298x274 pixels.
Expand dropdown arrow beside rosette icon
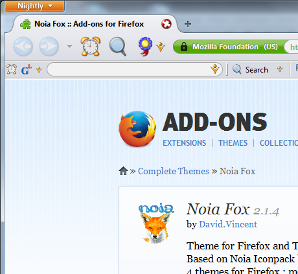[x=161, y=47]
